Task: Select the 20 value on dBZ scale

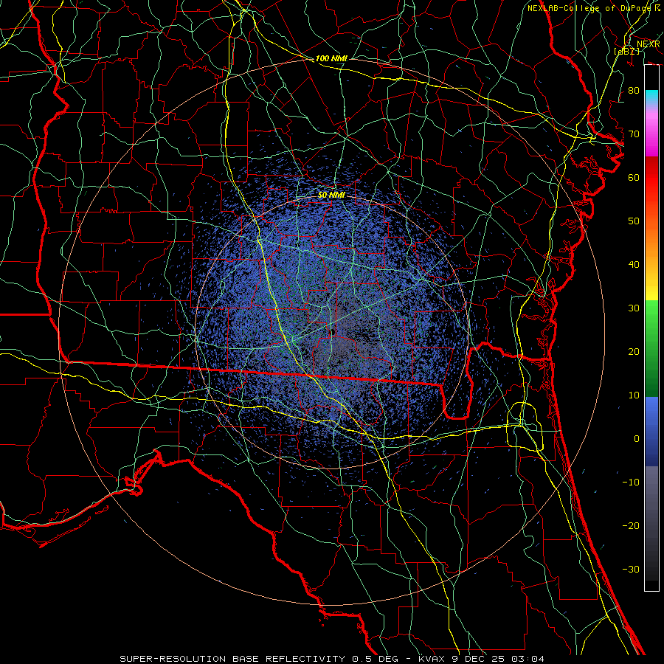Action: coord(634,351)
